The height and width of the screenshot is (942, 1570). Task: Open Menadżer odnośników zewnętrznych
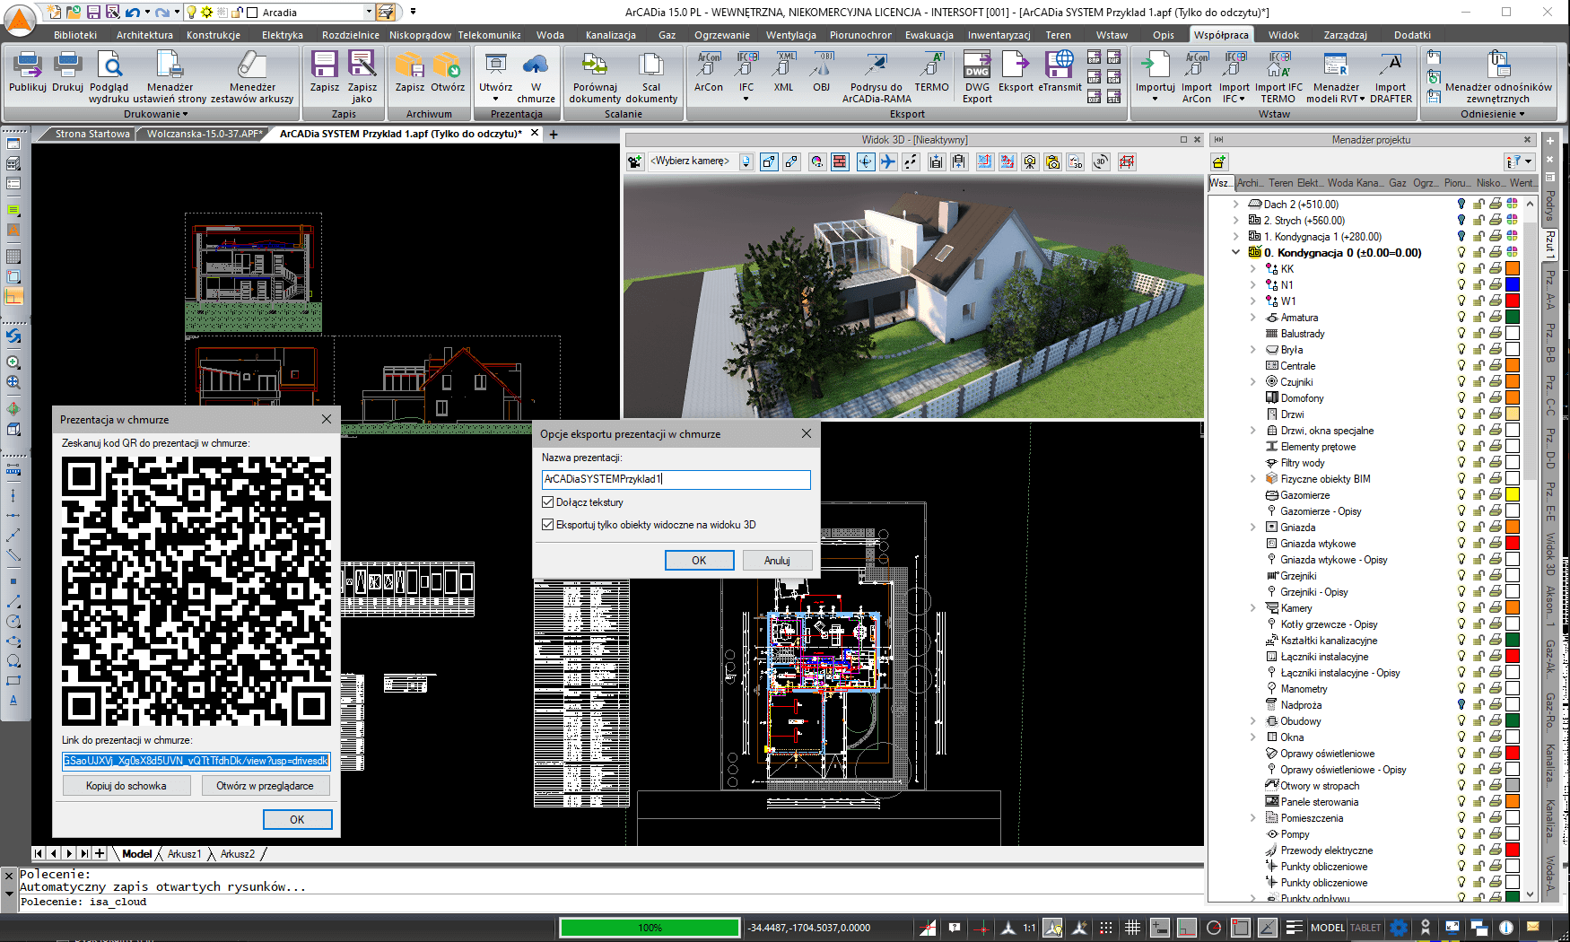(1498, 77)
